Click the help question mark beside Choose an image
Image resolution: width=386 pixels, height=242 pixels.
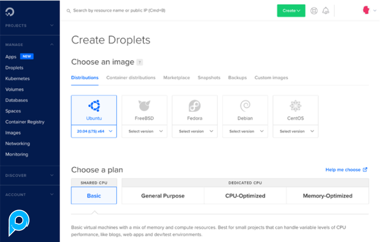[x=140, y=62]
